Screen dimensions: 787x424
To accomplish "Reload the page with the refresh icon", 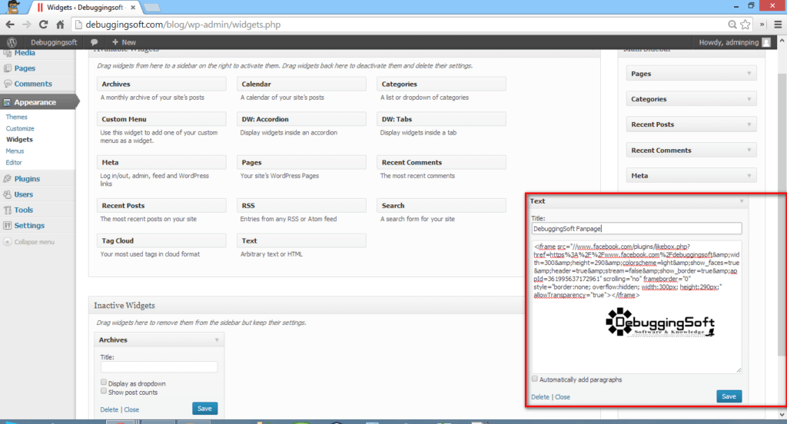I will pyautogui.click(x=43, y=25).
